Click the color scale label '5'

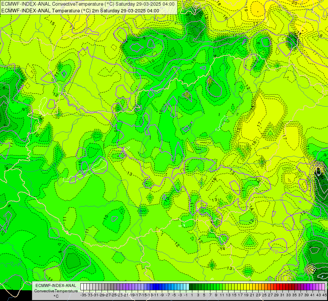[x=204, y=295]
